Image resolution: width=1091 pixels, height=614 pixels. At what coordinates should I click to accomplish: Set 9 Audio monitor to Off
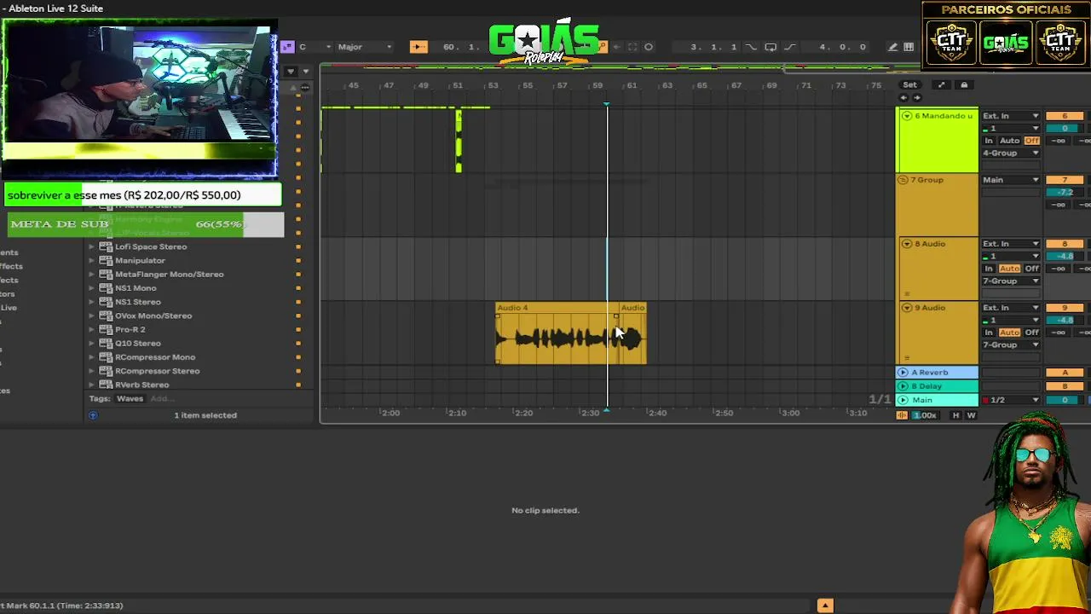pyautogui.click(x=1032, y=333)
